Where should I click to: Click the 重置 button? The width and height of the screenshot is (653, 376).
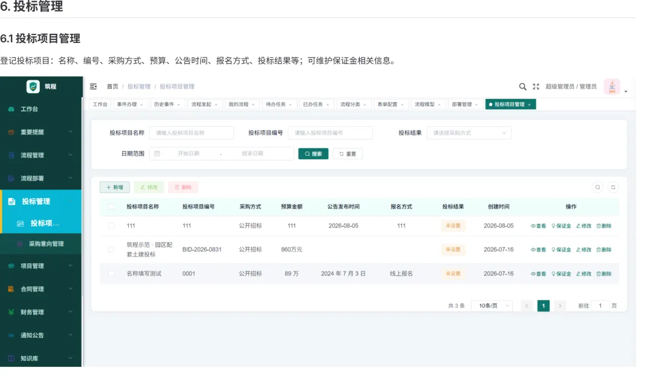(x=347, y=154)
